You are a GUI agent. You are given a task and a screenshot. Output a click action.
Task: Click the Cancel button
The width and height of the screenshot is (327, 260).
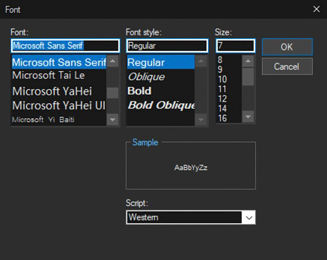click(x=287, y=67)
